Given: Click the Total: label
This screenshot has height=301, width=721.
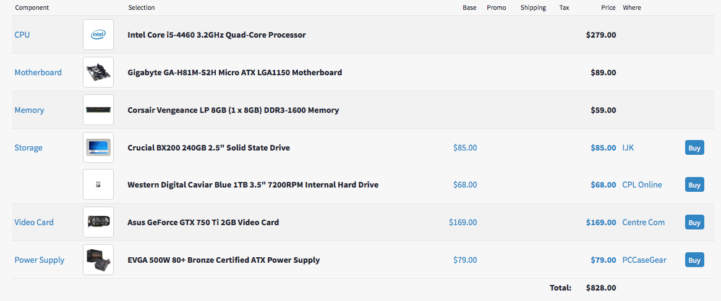Looking at the screenshot, I should 560,288.
